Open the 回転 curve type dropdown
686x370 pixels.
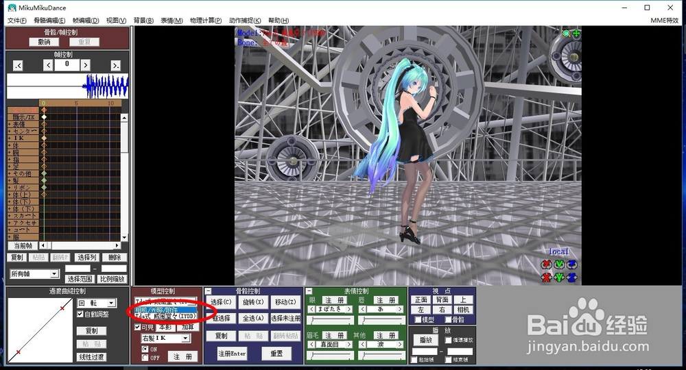tap(112, 303)
